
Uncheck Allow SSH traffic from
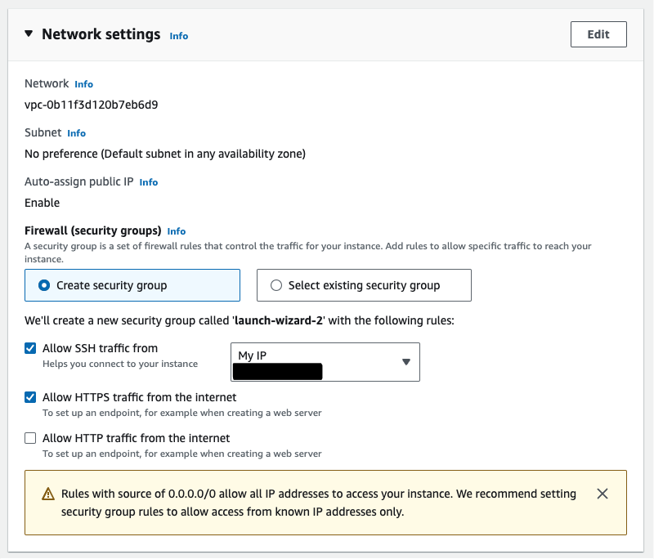point(30,348)
